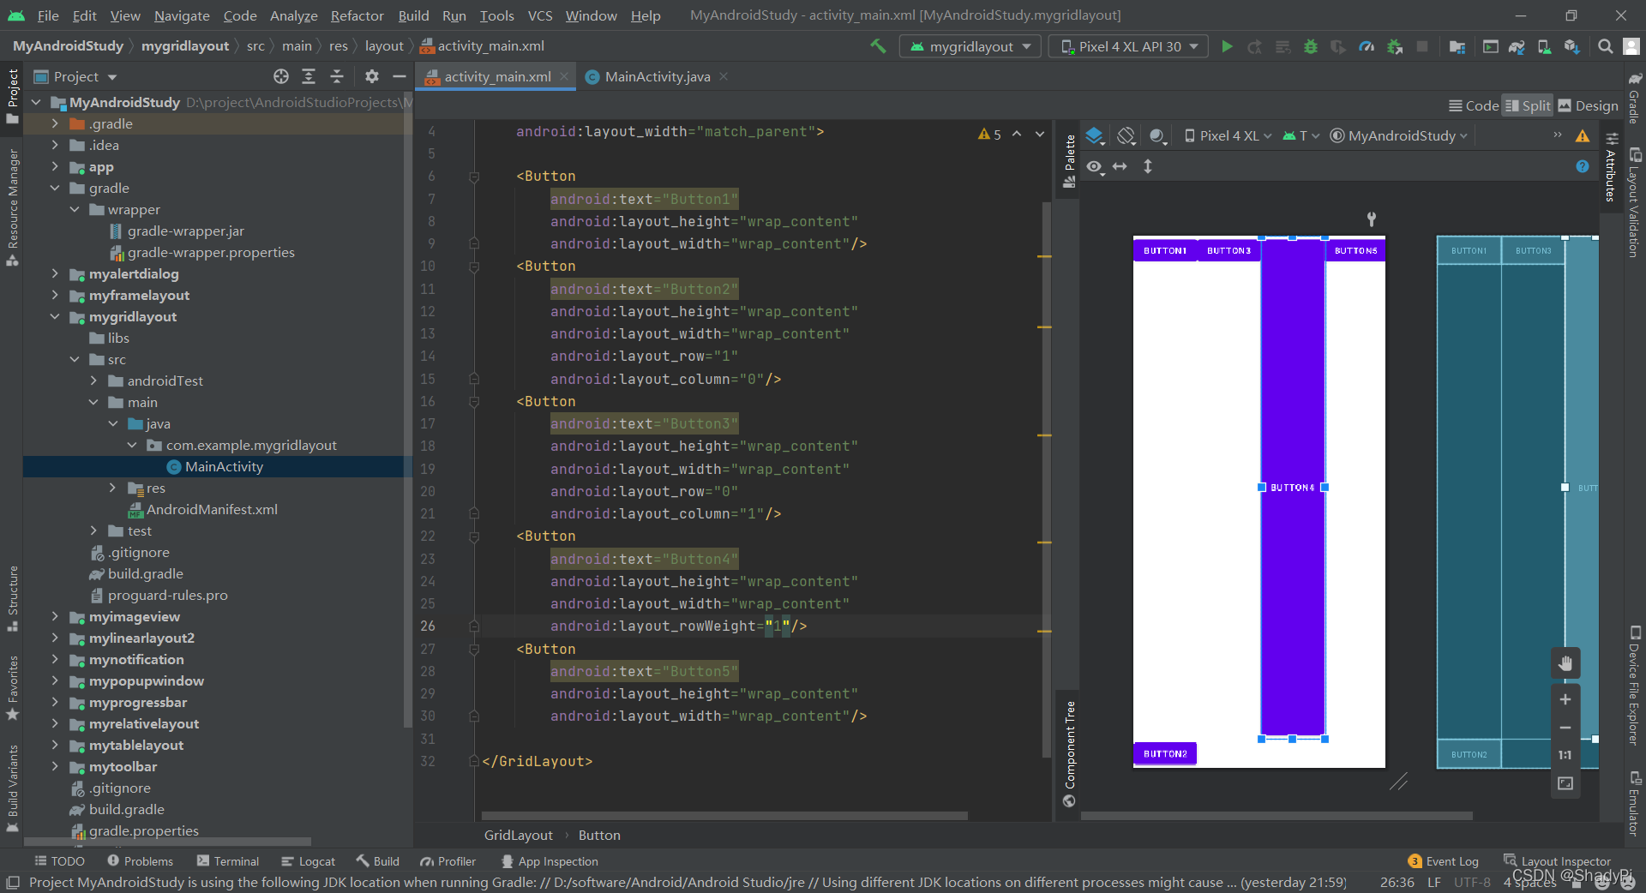1646x893 pixels.
Task: Open layout help question mark icon
Action: pyautogui.click(x=1583, y=166)
